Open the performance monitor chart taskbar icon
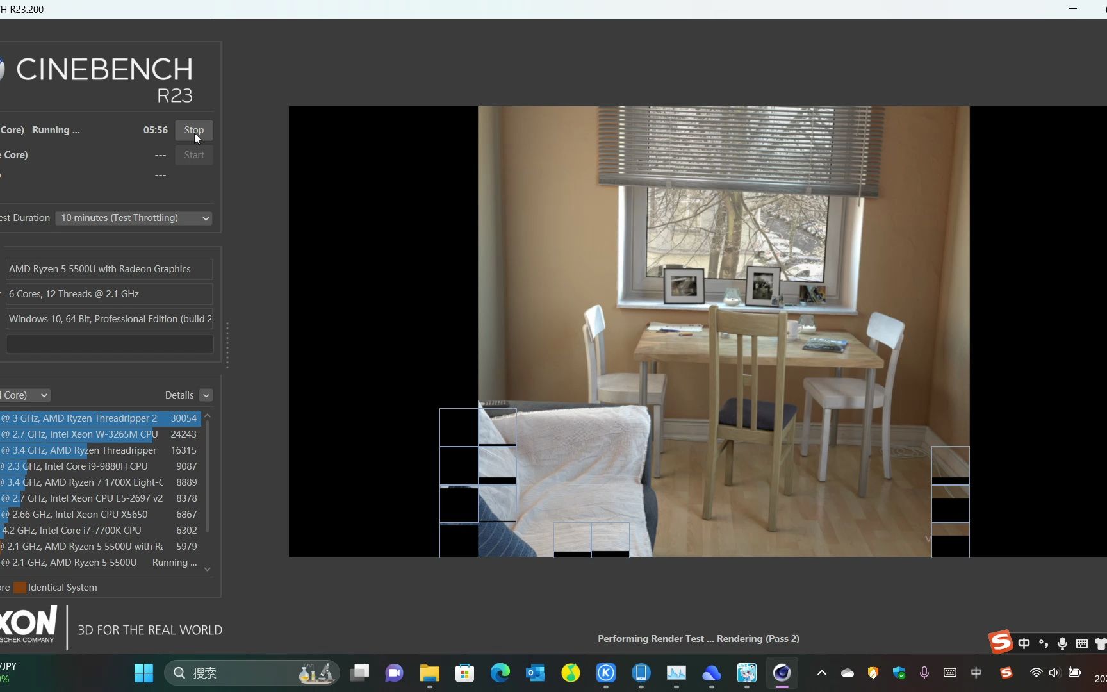The height and width of the screenshot is (692, 1107). [676, 673]
